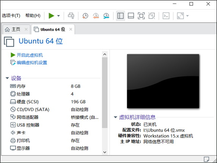The height and width of the screenshot is (163, 217).
Task: Click the 196 GB disk size value
Action: point(78,102)
